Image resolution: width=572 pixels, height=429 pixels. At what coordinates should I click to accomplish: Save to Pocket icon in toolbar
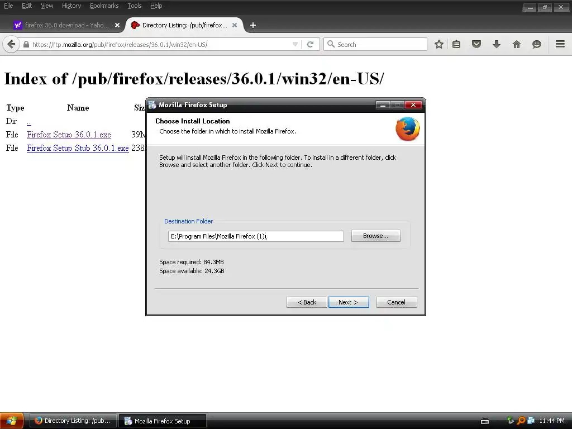(476, 45)
